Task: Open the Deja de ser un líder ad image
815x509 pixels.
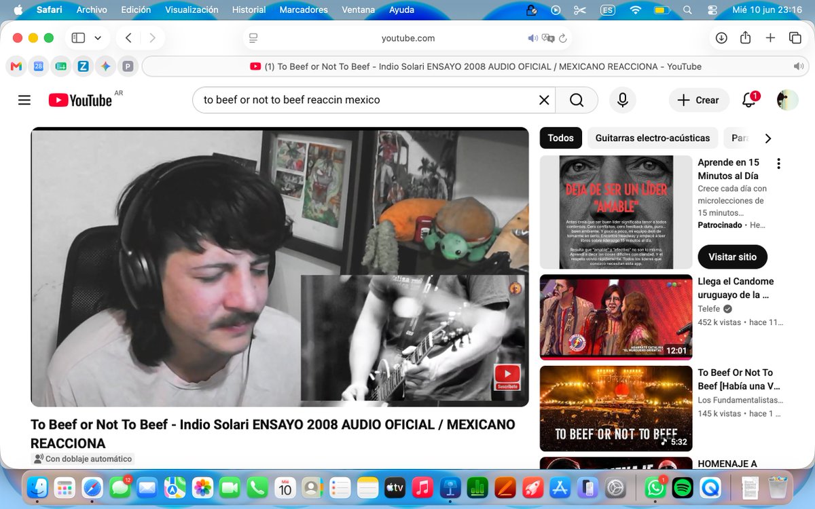Action: point(616,212)
